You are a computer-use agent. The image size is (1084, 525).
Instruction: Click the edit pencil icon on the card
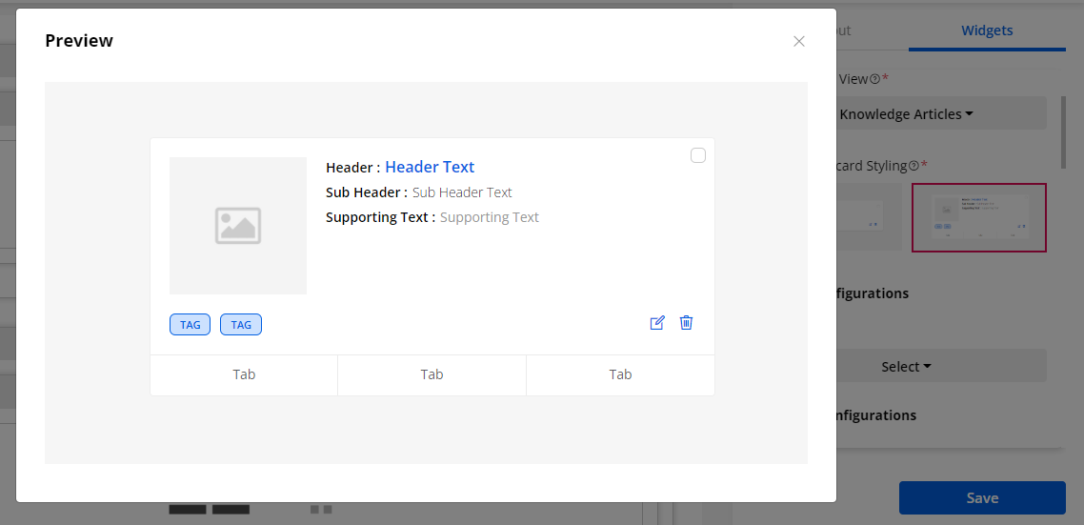(x=656, y=323)
